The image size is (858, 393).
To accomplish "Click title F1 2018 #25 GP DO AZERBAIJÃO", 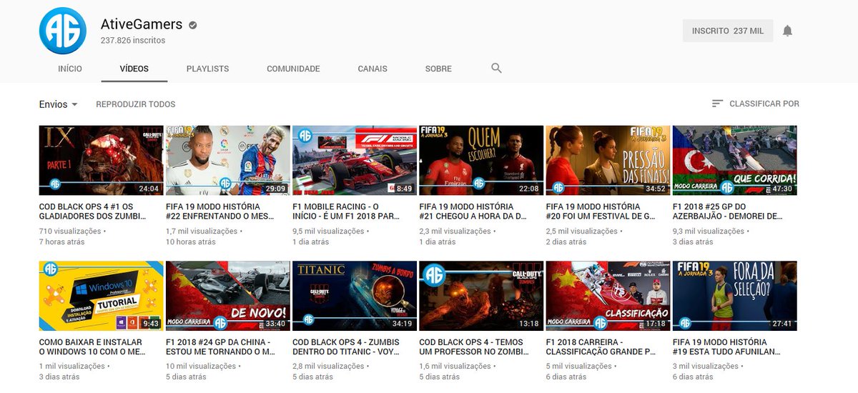I will (728, 212).
